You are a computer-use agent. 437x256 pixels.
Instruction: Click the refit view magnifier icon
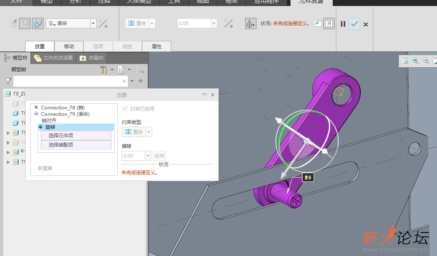(405, 61)
